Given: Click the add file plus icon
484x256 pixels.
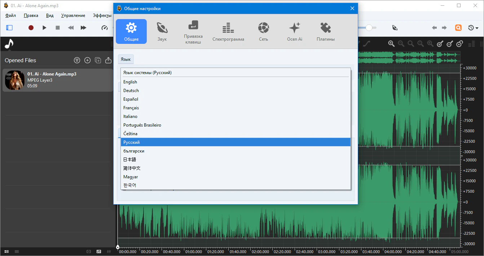Looking at the screenshot, I should coord(87,60).
